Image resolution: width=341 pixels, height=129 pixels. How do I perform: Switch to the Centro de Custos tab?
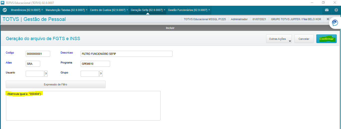[x=108, y=10]
